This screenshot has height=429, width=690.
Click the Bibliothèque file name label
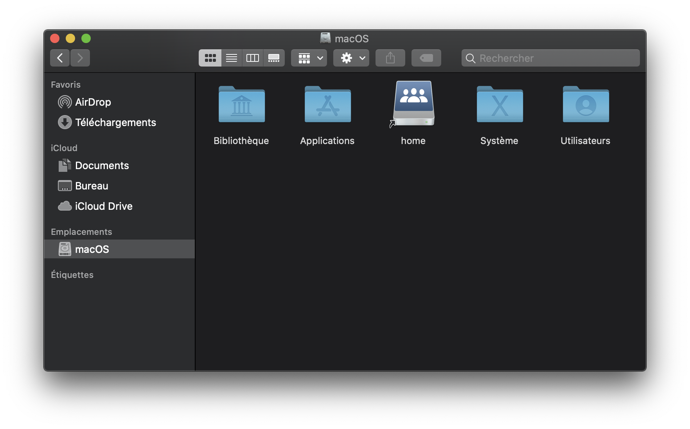coord(241,141)
